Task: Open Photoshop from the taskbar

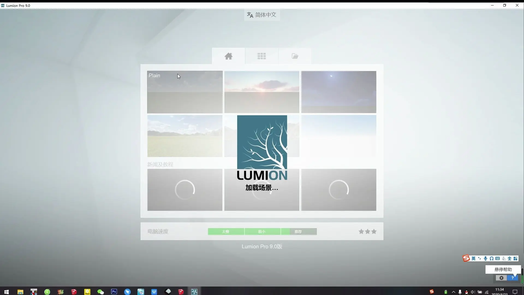Action: (114, 292)
